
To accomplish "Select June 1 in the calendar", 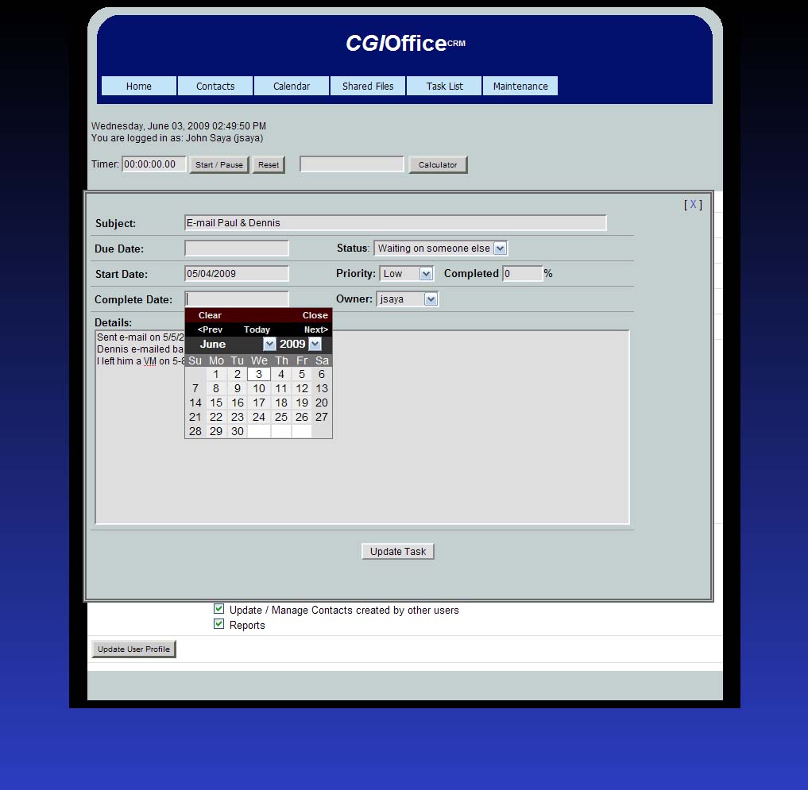I will 216,375.
